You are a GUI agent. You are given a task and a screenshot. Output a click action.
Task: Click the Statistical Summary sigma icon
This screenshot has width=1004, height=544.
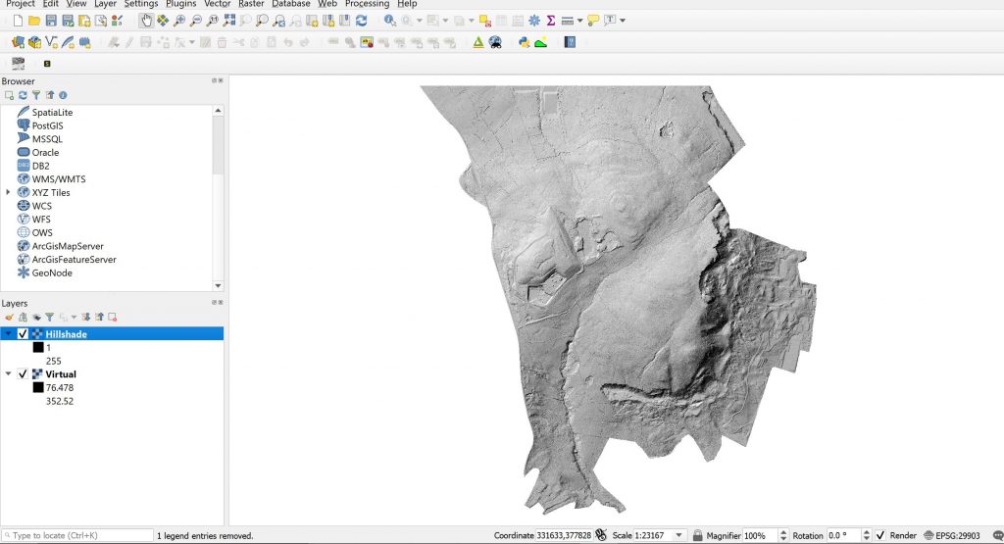click(x=550, y=21)
